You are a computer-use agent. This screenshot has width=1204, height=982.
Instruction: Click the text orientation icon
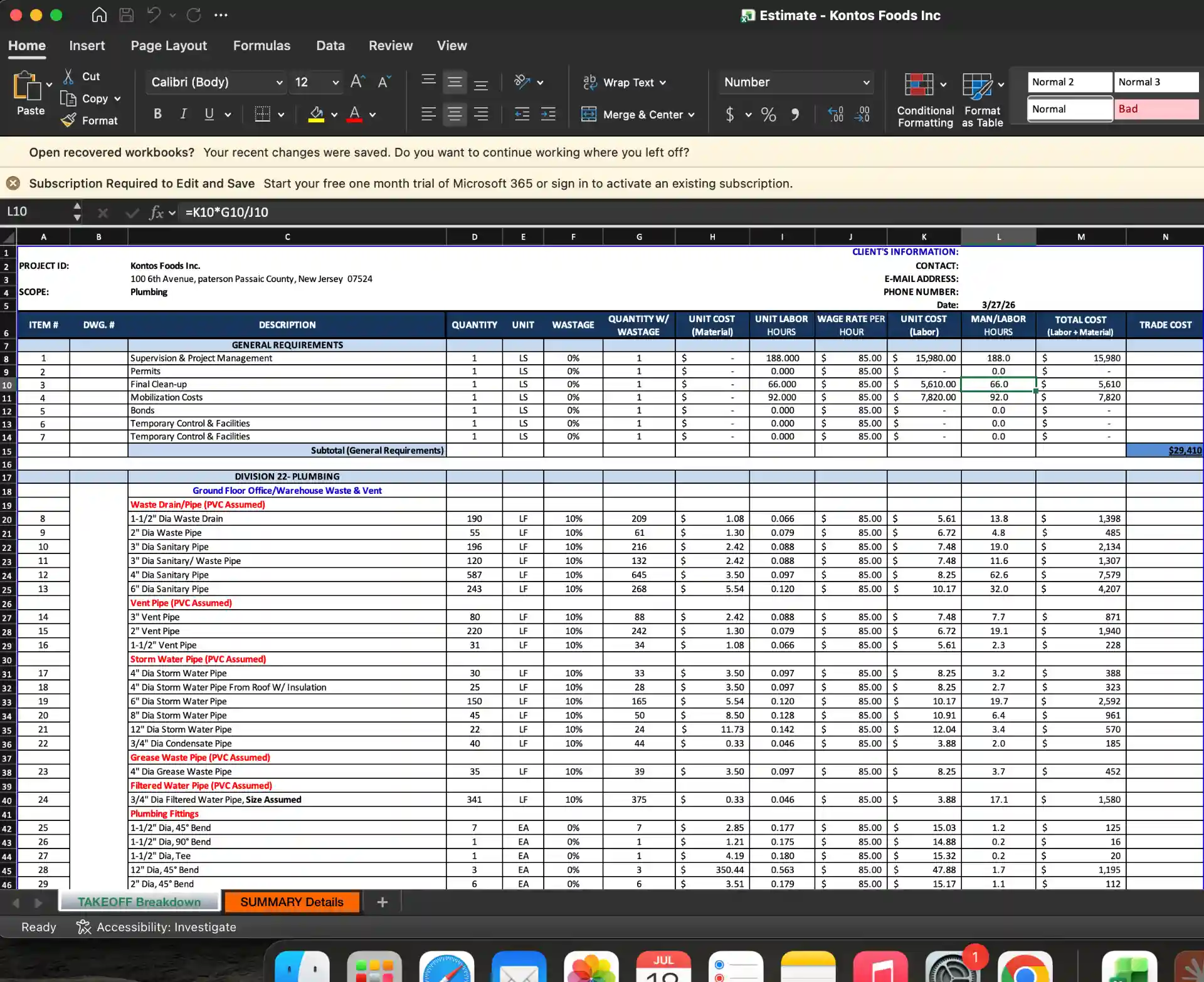[522, 81]
